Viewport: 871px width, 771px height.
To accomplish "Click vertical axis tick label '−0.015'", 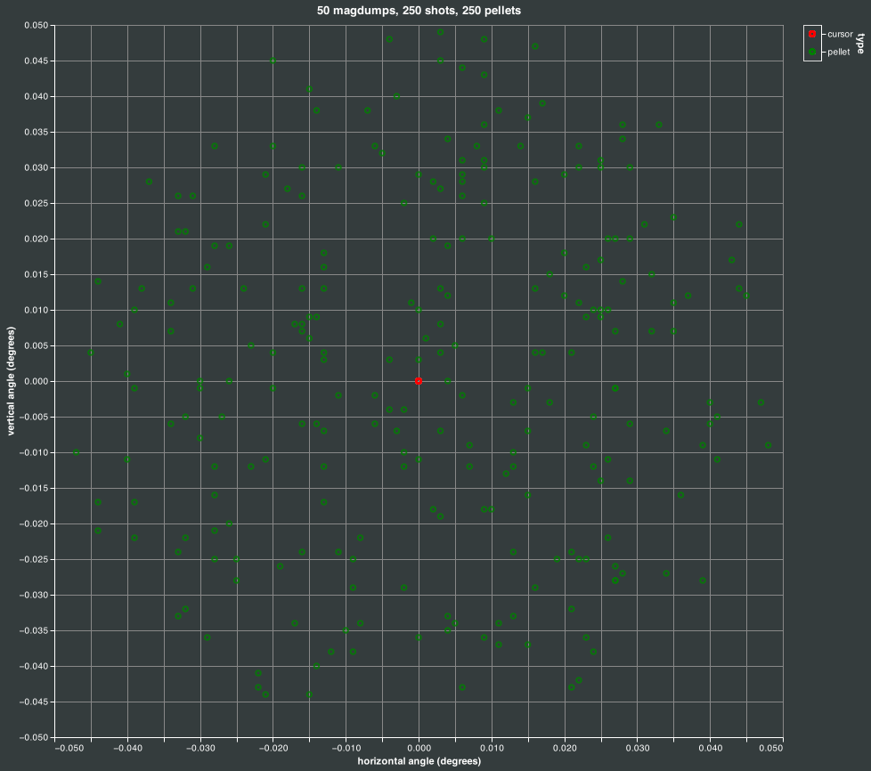I will coord(33,488).
